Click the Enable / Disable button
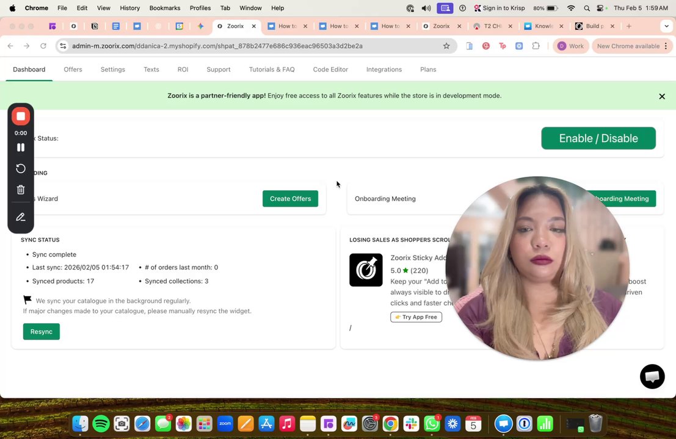The image size is (676, 439). 598,138
